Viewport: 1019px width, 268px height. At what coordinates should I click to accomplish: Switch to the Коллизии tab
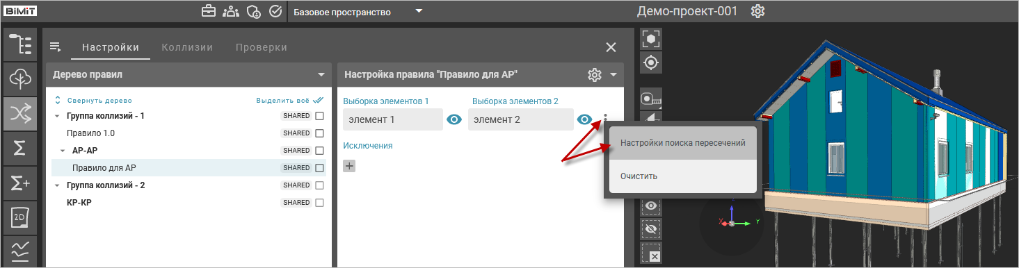[x=187, y=47]
